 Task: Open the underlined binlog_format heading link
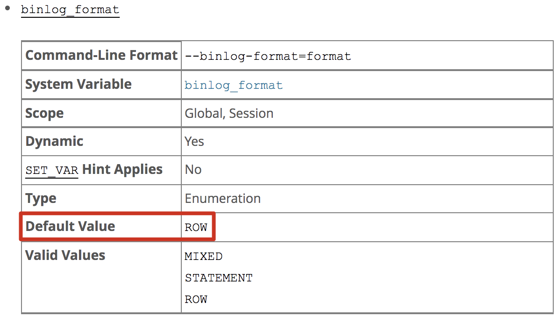70,10
